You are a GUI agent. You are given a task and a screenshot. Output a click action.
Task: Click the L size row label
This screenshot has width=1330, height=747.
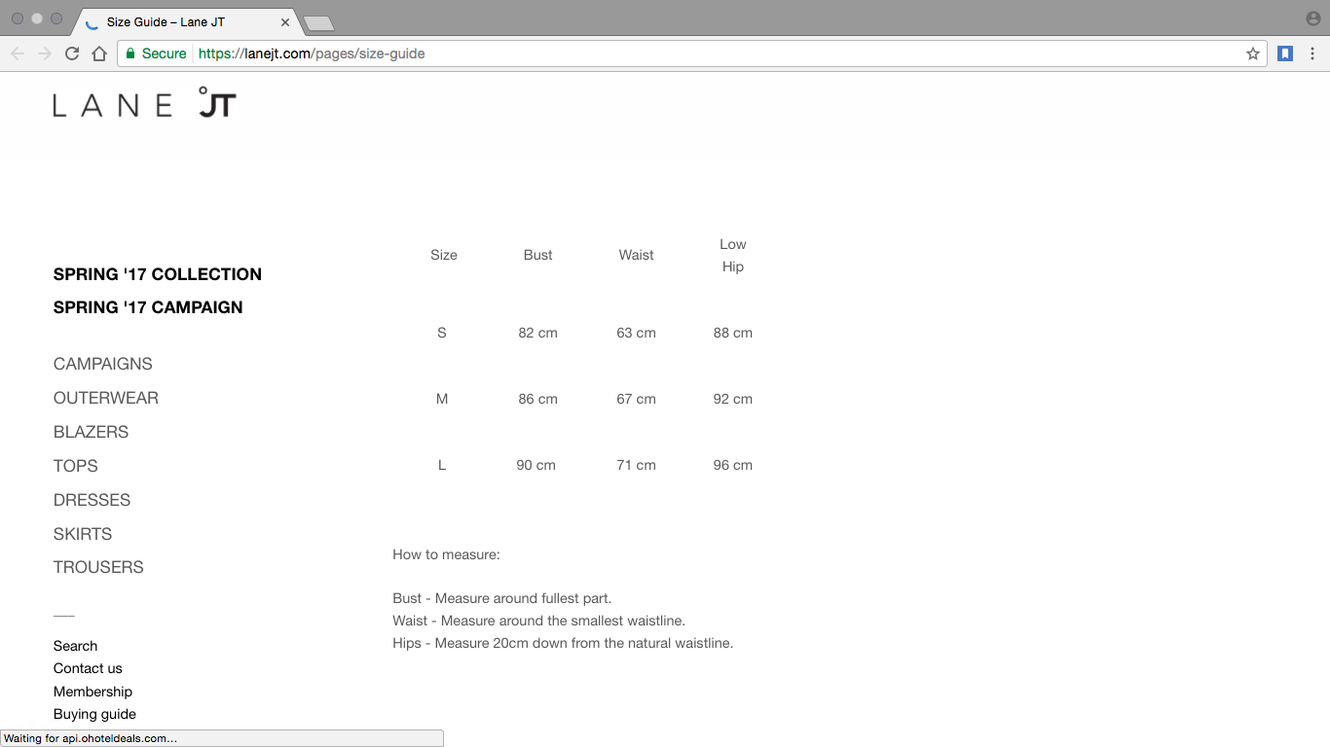[x=442, y=465]
